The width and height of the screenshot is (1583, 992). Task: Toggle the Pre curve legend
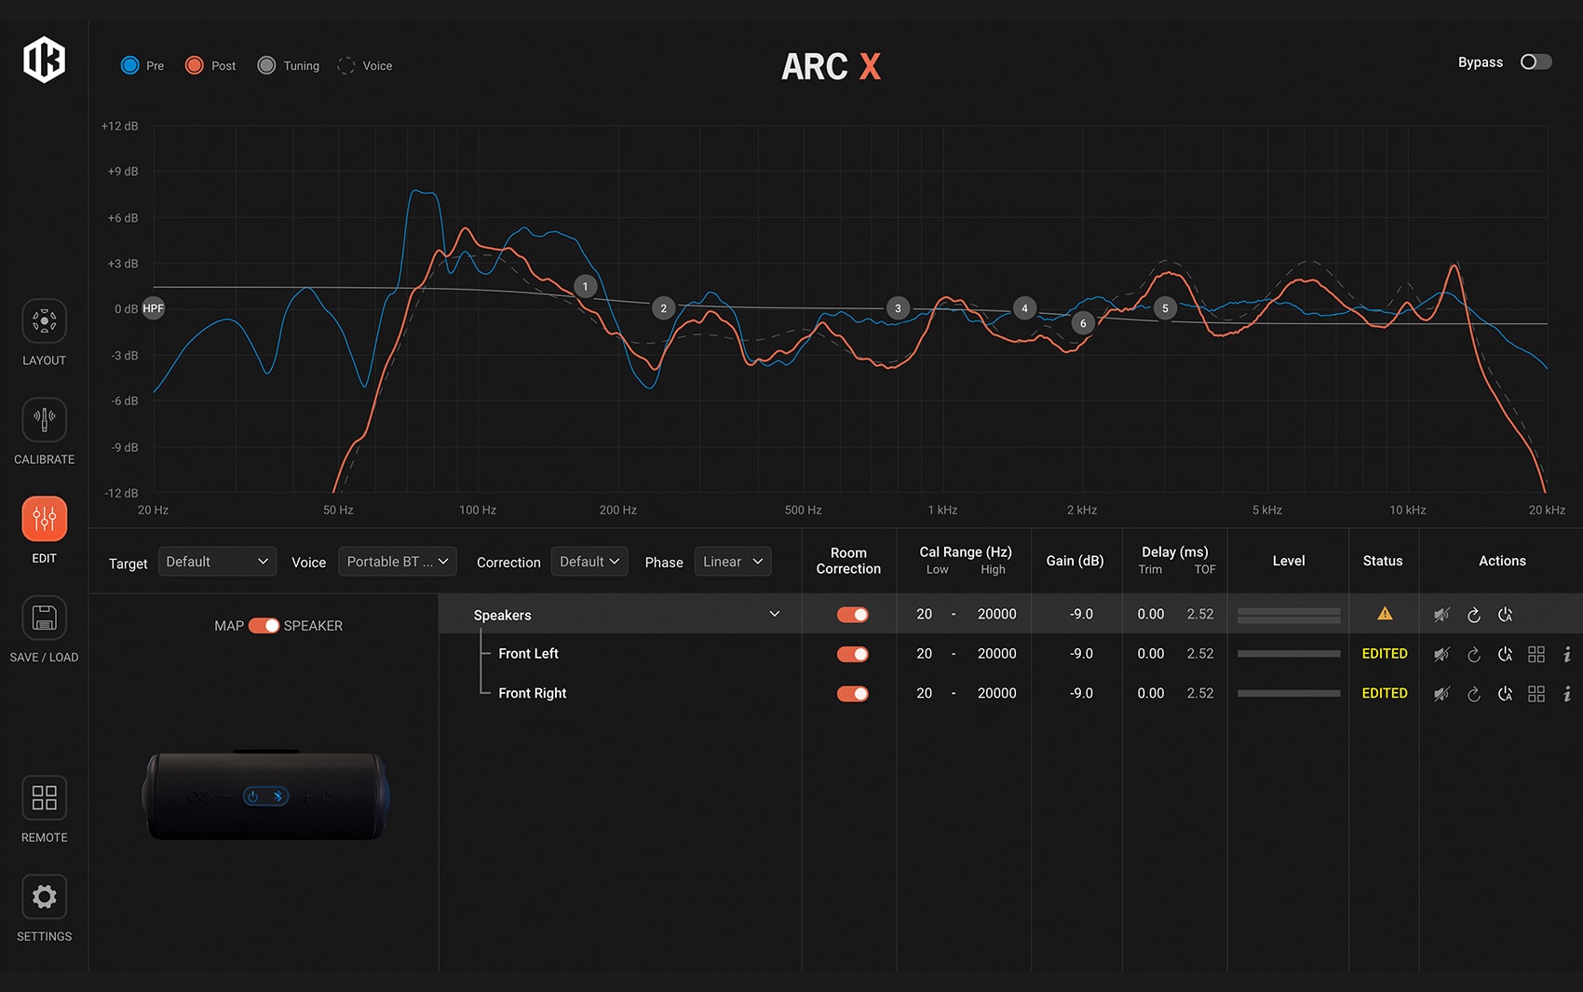coord(130,65)
